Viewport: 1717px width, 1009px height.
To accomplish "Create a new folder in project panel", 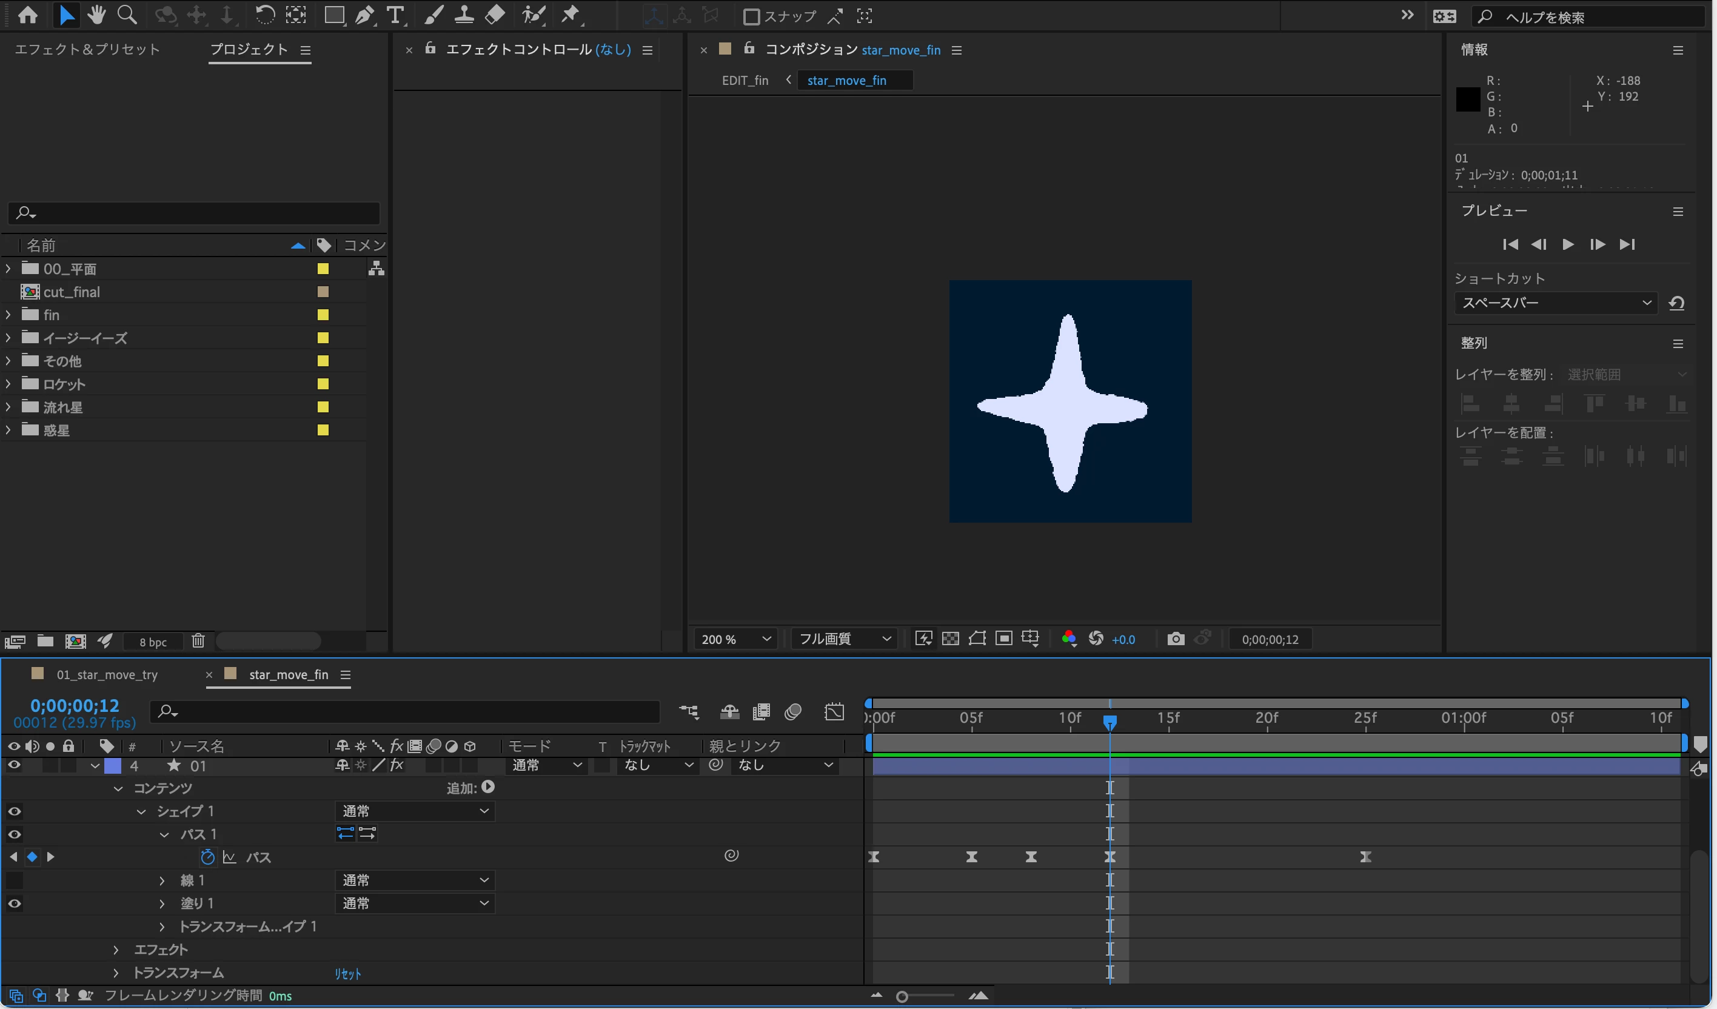I will 45,641.
